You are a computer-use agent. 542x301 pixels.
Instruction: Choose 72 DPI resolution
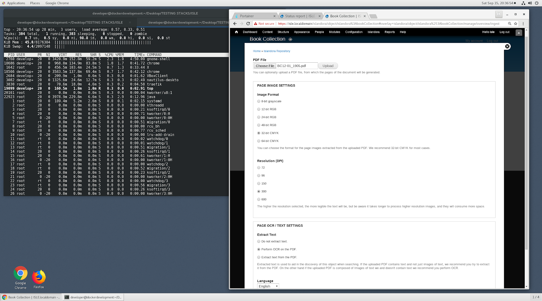coord(259,168)
